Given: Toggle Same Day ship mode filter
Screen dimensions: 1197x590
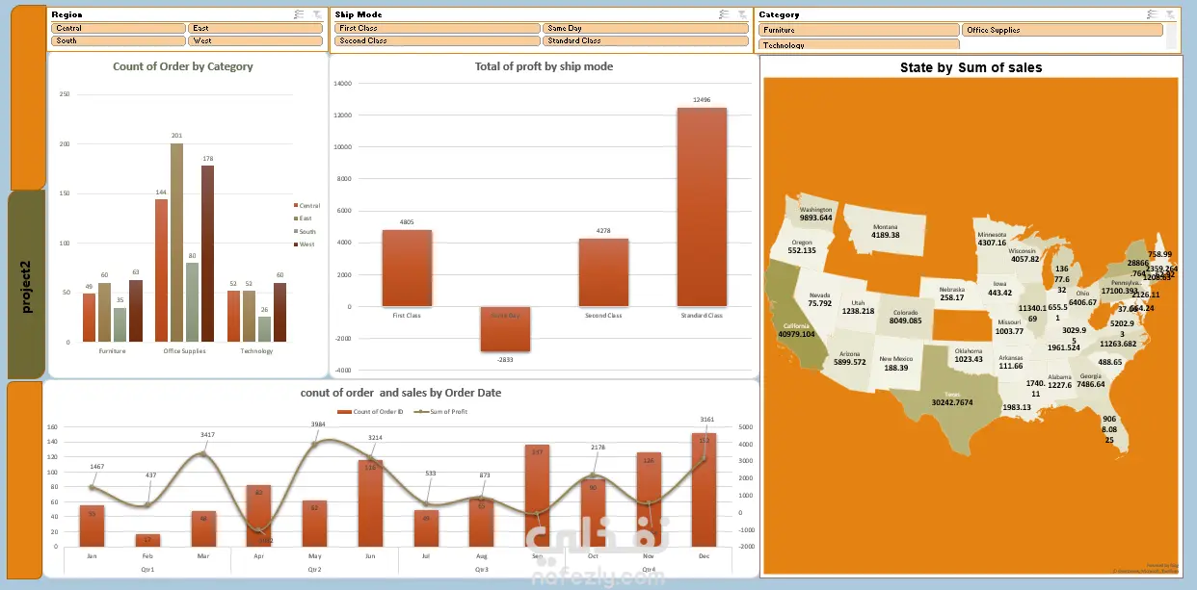Looking at the screenshot, I should pos(646,29).
